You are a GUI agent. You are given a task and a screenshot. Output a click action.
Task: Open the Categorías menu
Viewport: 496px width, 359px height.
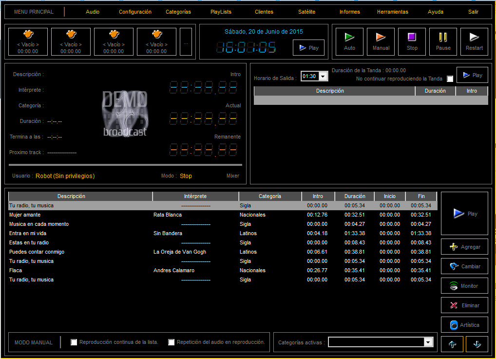(x=178, y=12)
